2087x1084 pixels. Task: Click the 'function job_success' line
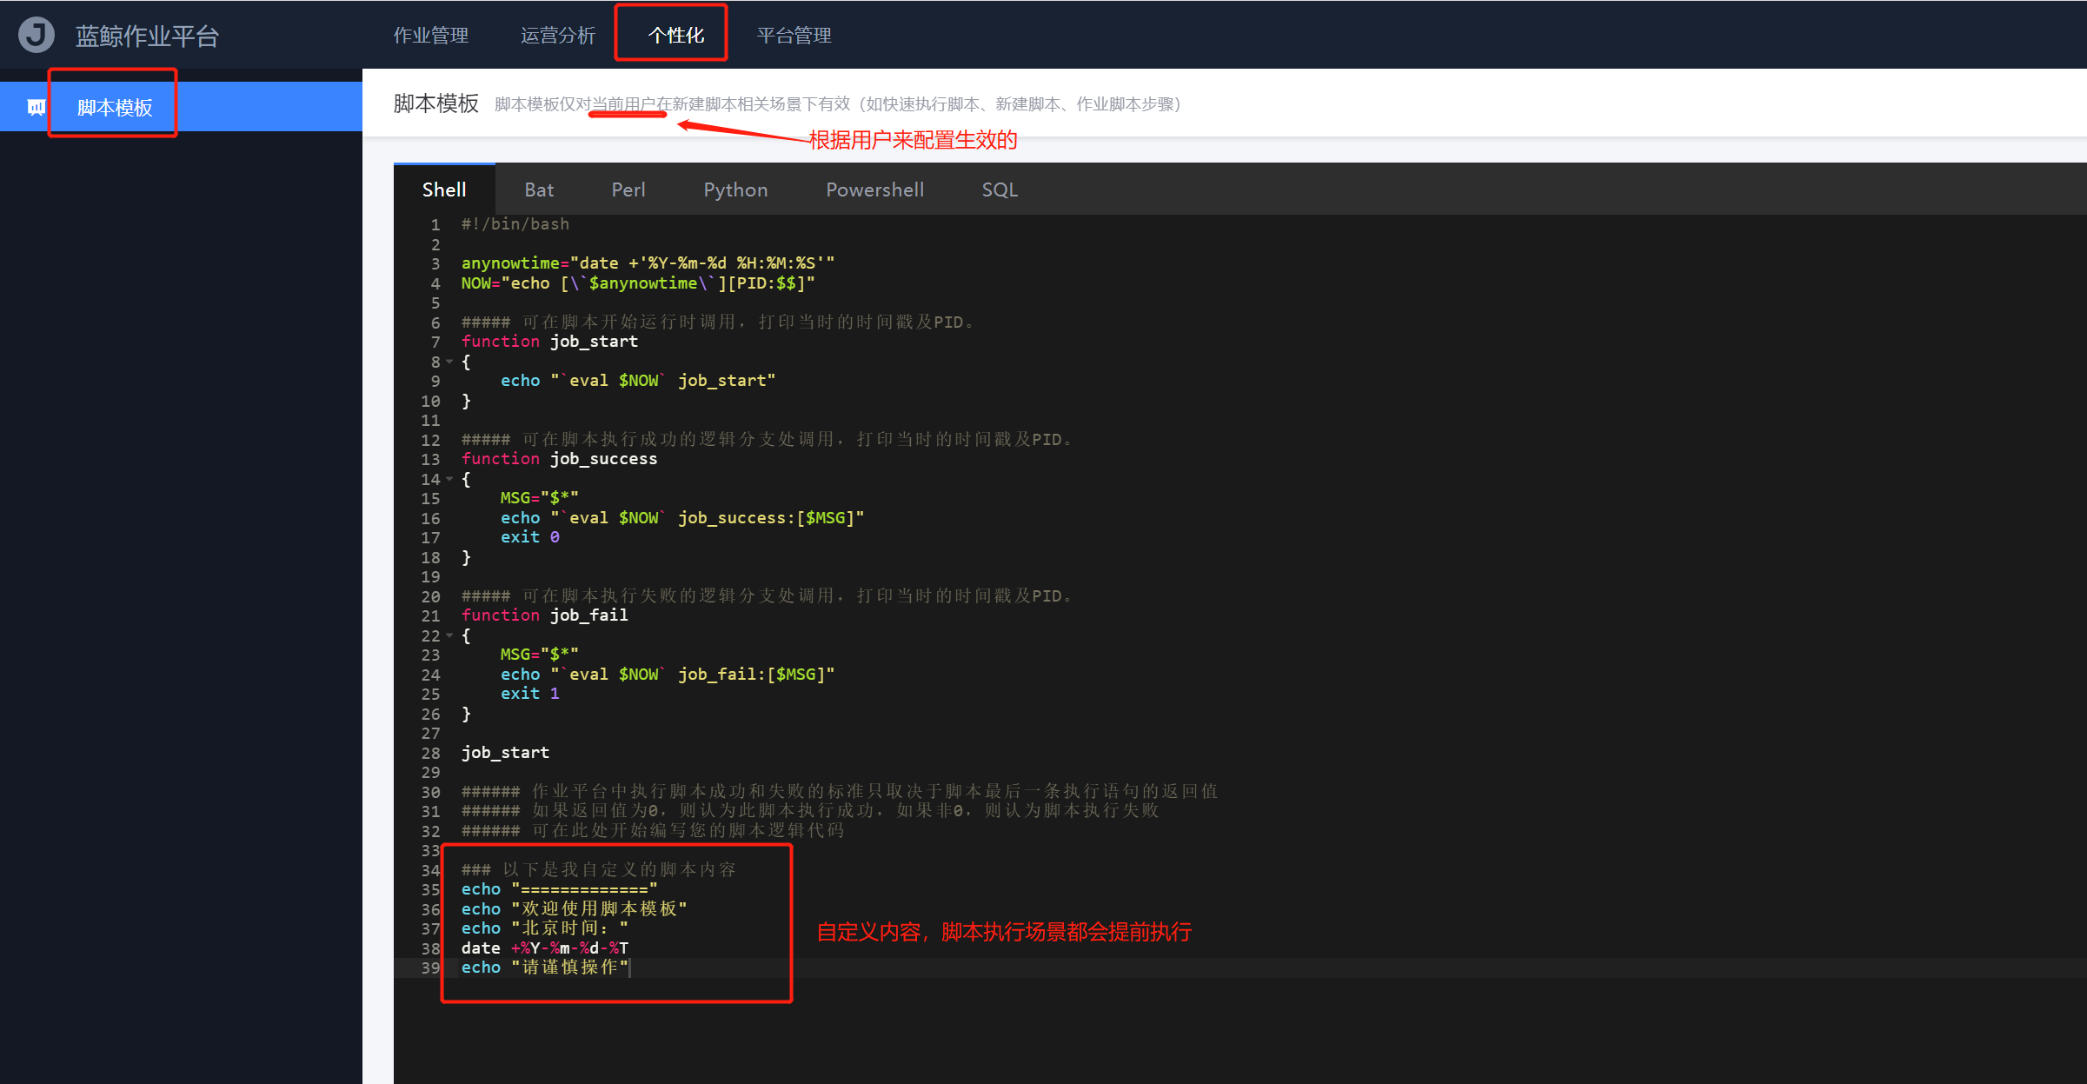pyautogui.click(x=559, y=459)
